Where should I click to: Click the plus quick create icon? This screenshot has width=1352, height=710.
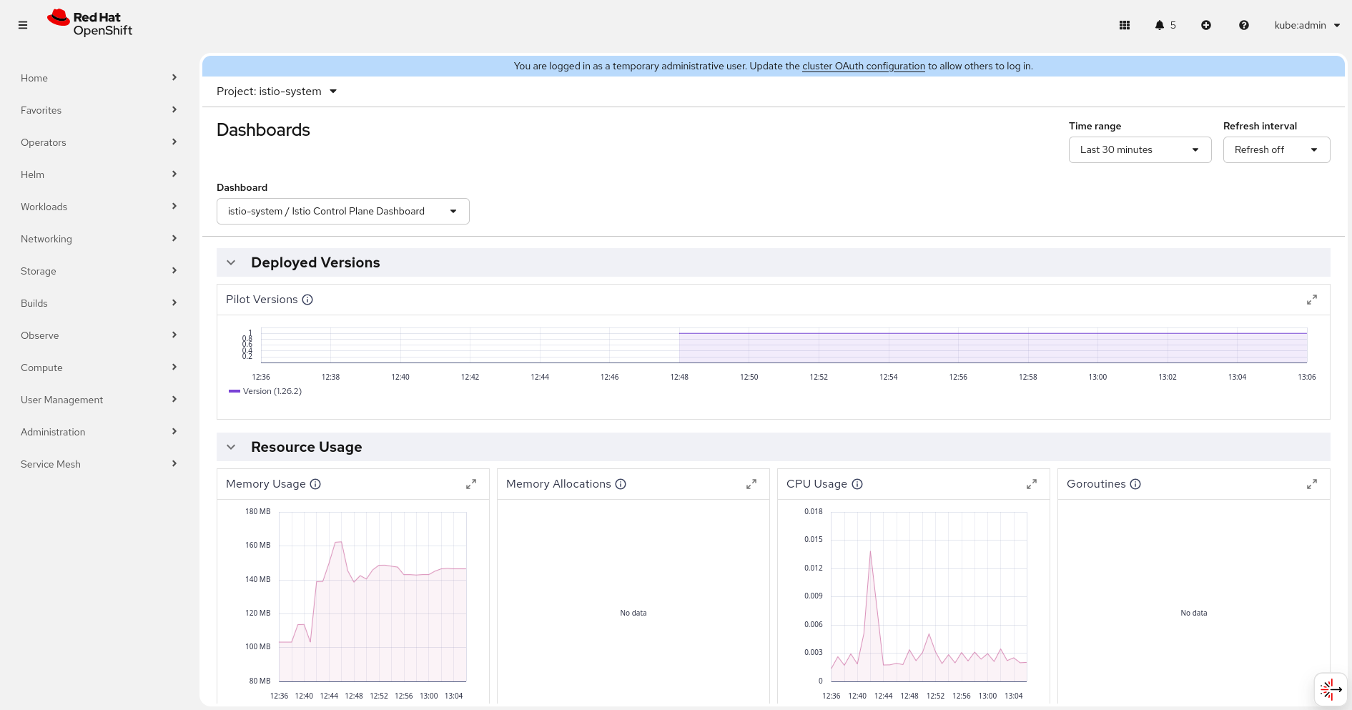[x=1206, y=25]
